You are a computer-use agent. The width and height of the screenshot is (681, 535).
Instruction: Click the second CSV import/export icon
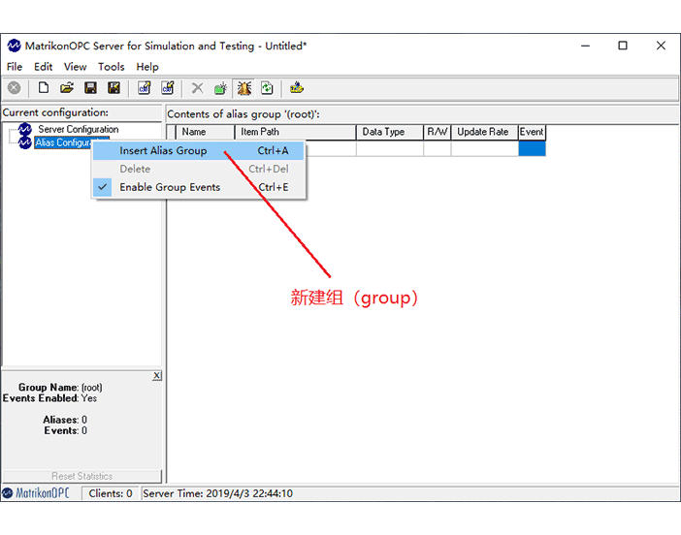pos(168,88)
